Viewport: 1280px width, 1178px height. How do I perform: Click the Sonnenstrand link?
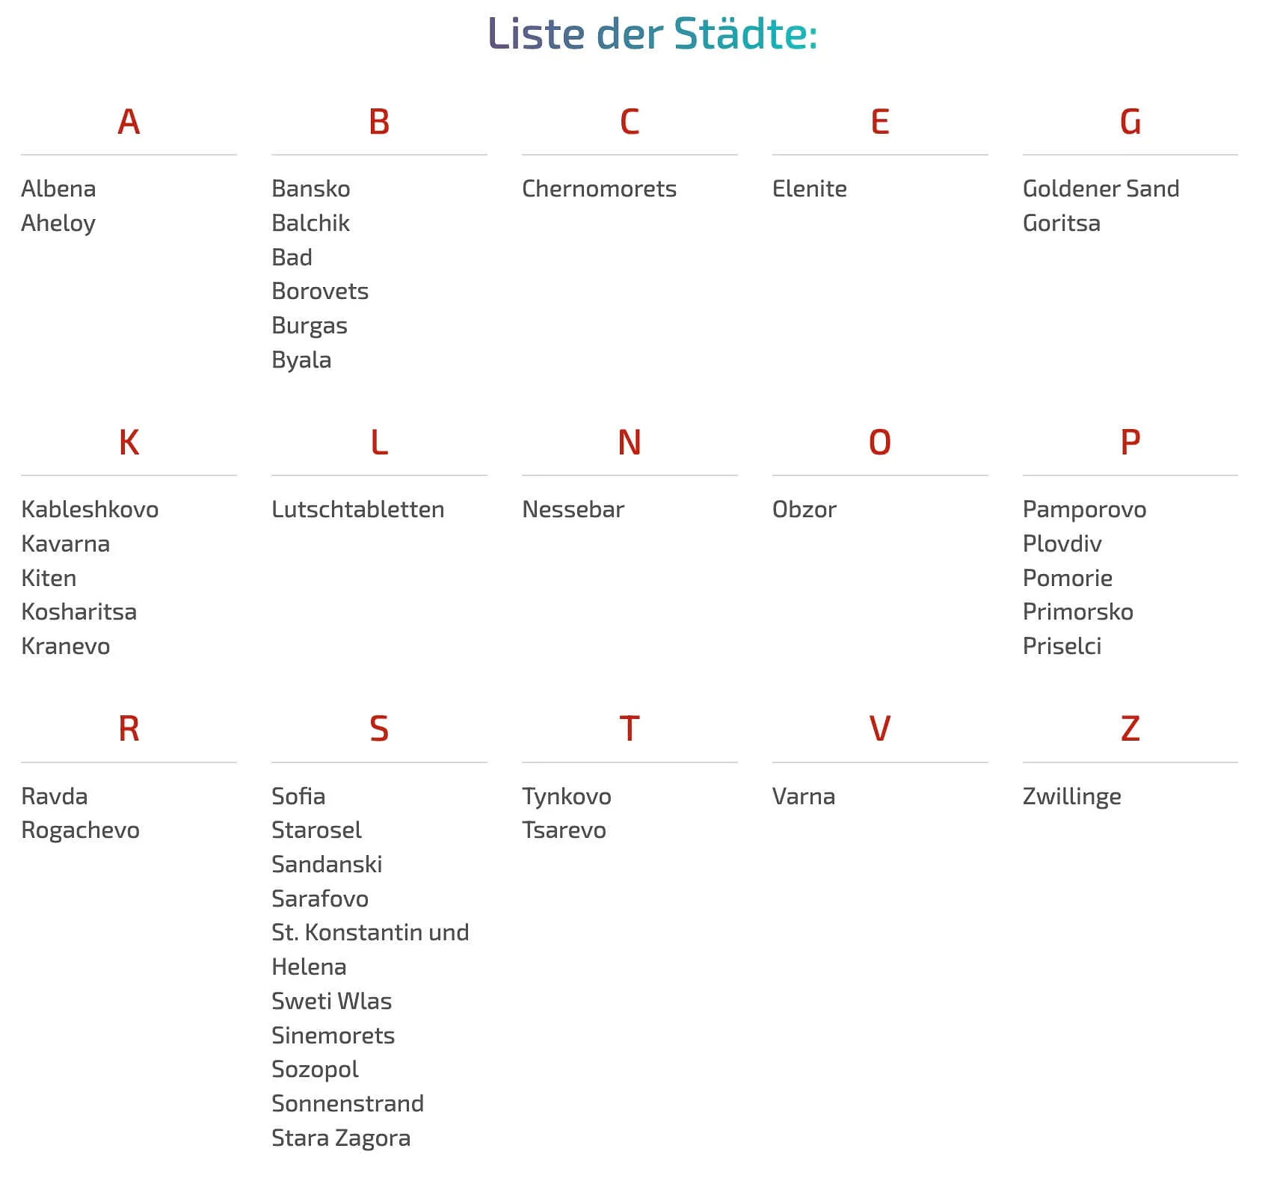348,1103
